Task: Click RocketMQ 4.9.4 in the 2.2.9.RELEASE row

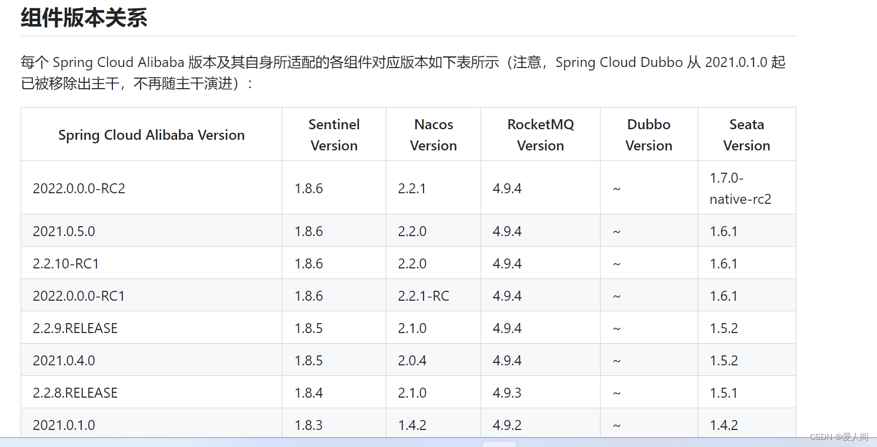Action: [541, 328]
